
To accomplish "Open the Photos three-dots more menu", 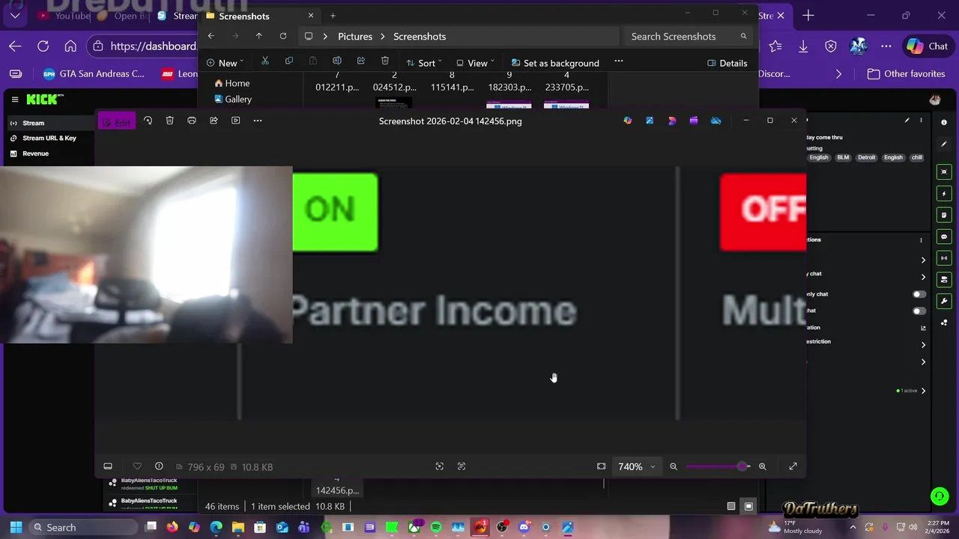I will point(258,121).
